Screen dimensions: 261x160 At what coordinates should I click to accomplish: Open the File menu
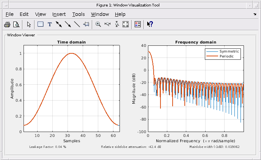point(9,14)
